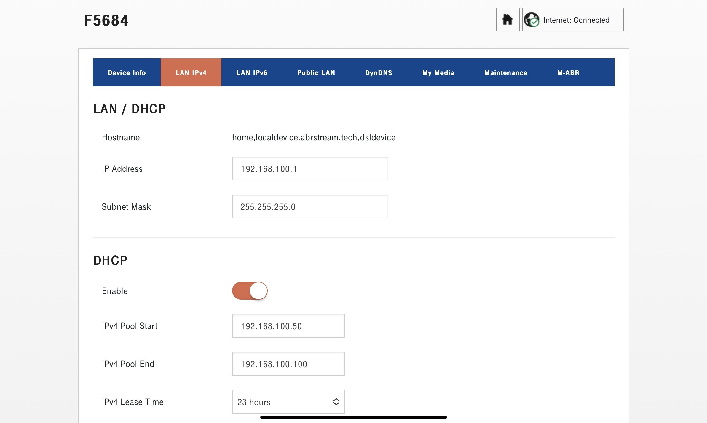
Task: Open the Maintenance tab
Action: coord(506,72)
